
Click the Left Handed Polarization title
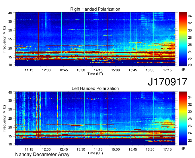tap(95, 88)
